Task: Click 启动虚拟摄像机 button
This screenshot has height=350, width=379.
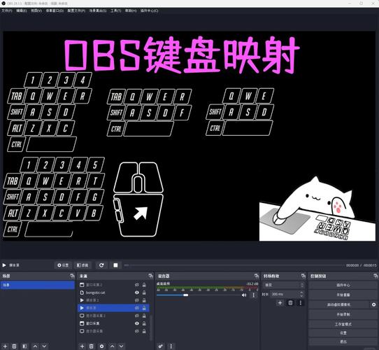Action: point(338,304)
